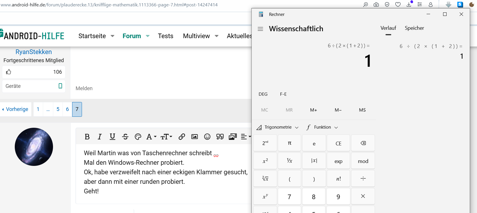Open the Tests menu item
This screenshot has height=213, width=477.
coord(165,36)
